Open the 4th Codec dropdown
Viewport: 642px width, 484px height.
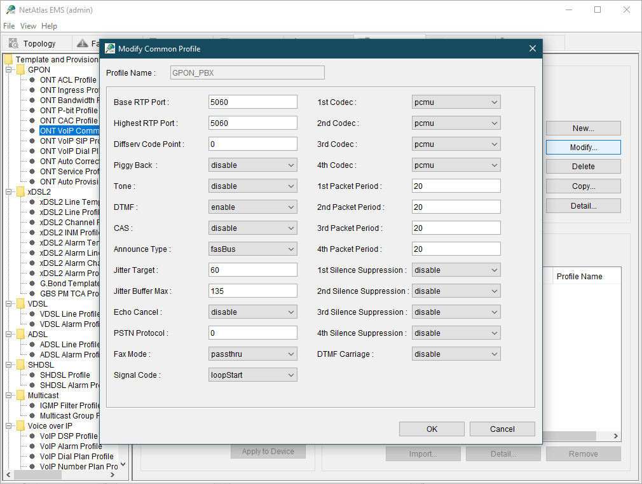click(x=456, y=165)
